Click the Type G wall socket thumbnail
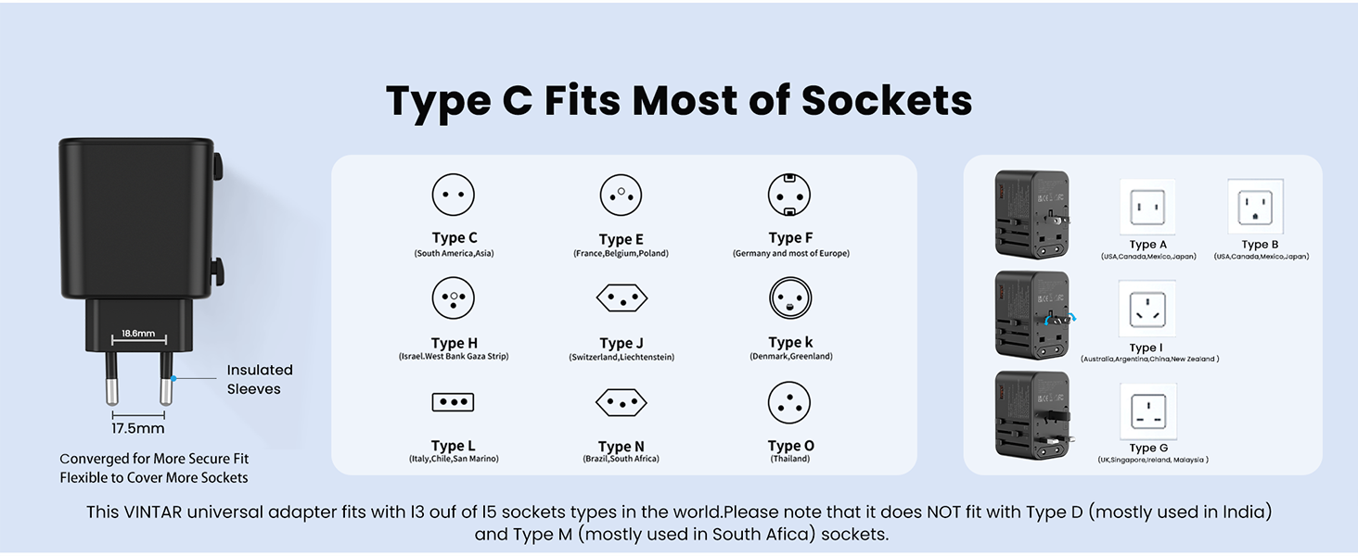This screenshot has width=1358, height=556. pos(1148,412)
